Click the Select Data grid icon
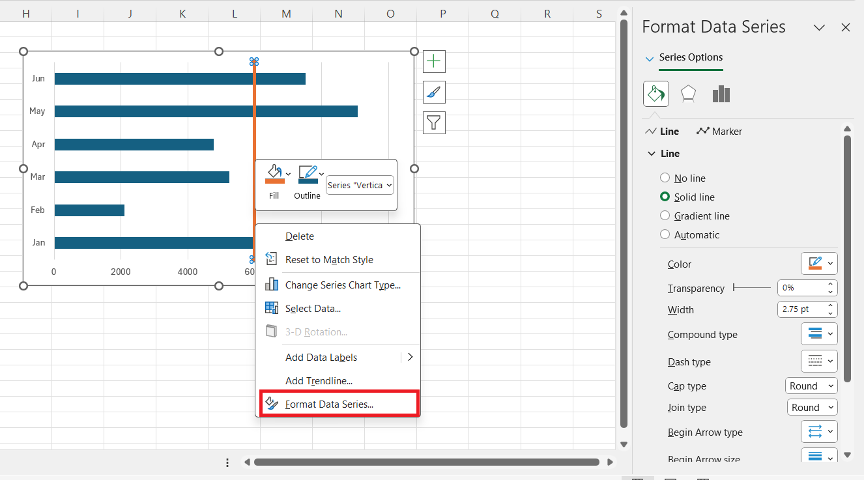The height and width of the screenshot is (480, 864). point(272,308)
